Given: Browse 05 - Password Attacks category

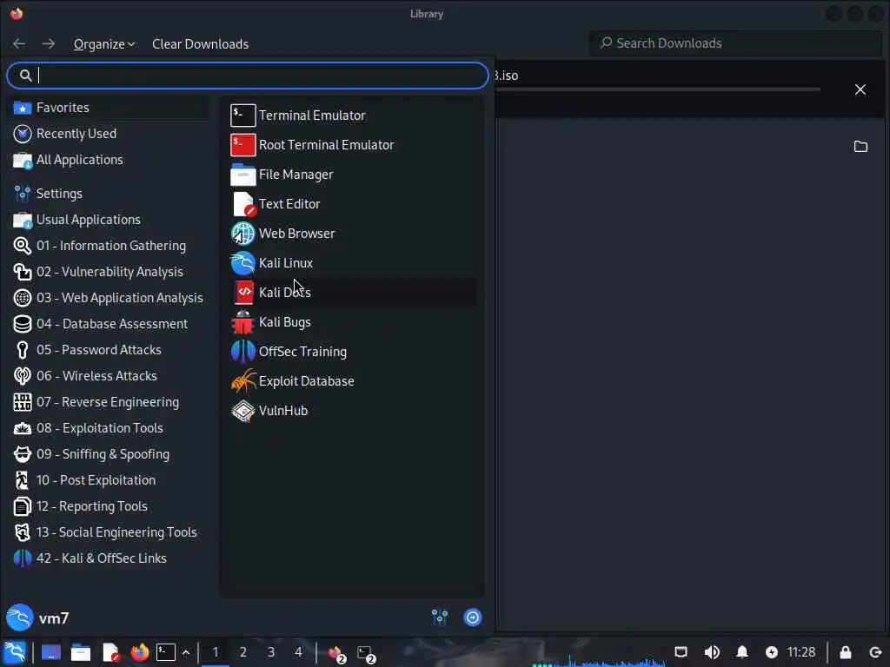Looking at the screenshot, I should [108, 350].
